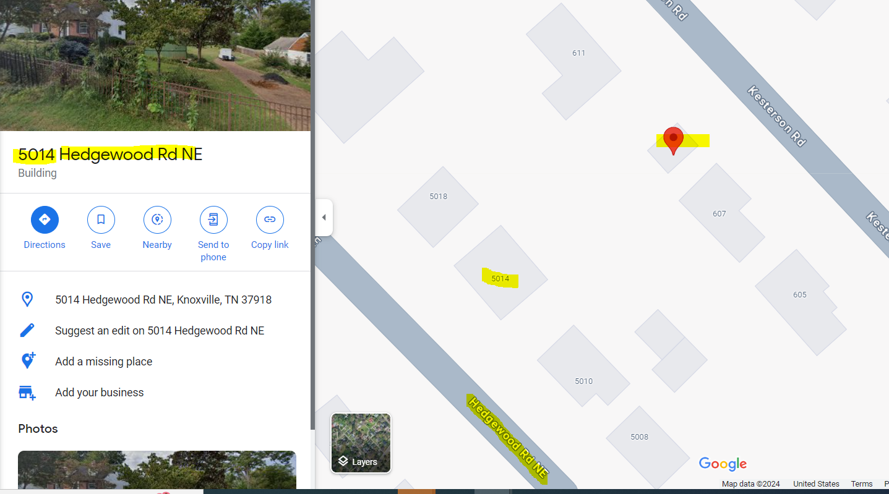Open the Terms link
The width and height of the screenshot is (889, 494).
pyautogui.click(x=861, y=484)
